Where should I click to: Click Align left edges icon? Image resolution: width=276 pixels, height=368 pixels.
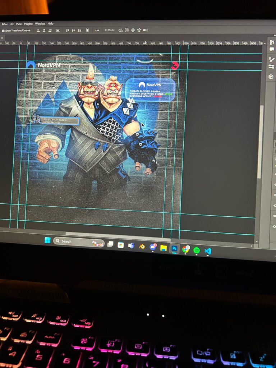click(x=38, y=31)
